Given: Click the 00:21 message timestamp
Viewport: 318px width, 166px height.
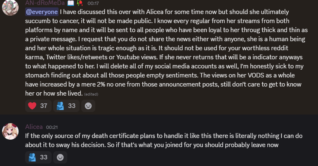Looking at the screenshot, I should [52, 127].
